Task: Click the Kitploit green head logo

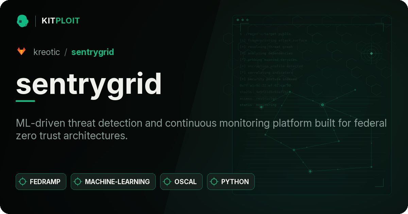Action: click(x=22, y=21)
